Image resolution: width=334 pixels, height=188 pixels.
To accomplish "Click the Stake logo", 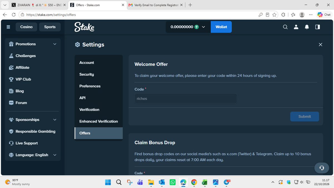I will point(84,27).
